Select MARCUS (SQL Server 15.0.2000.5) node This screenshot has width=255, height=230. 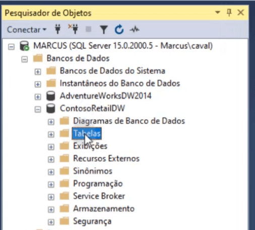(123, 46)
